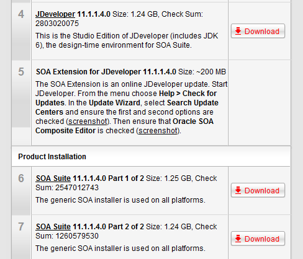This screenshot has width=303, height=259.
Task: Click checksum value 2803020075
Action: 57,24
